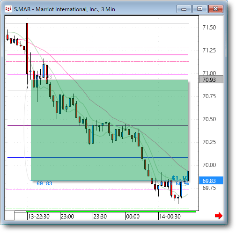Select the red horizontal line near 70.65
Viewport: 236px width, 233px height.
tap(98, 106)
